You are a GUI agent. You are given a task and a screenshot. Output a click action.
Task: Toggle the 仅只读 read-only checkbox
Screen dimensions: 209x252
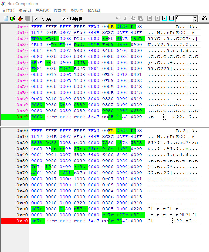[x=36, y=19]
